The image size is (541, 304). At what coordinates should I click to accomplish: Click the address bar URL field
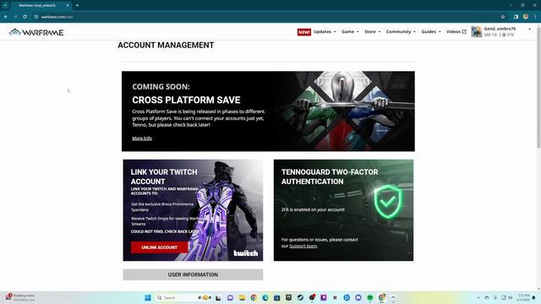pyautogui.click(x=265, y=17)
